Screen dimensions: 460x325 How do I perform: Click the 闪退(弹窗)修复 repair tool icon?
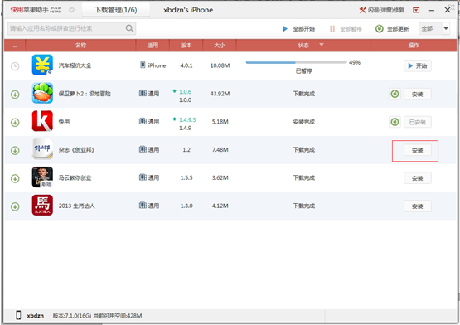[362, 10]
